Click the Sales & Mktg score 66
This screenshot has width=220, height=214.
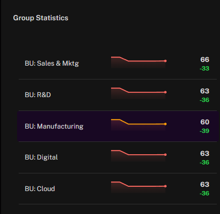(x=205, y=60)
